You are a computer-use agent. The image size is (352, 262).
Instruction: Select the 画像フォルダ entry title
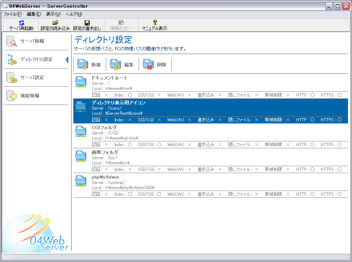[105, 152]
